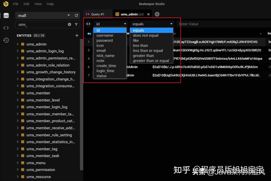Click the entity list vertical scrollbar
This screenshot has width=271, height=181.
pos(81,105)
